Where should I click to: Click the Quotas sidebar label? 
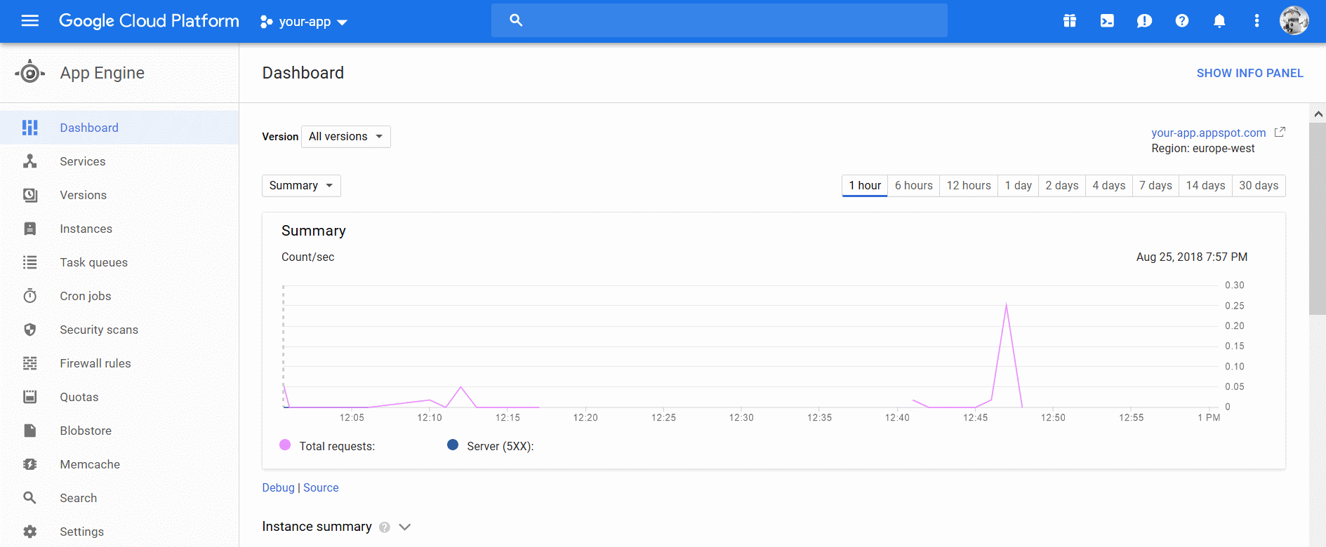(79, 397)
